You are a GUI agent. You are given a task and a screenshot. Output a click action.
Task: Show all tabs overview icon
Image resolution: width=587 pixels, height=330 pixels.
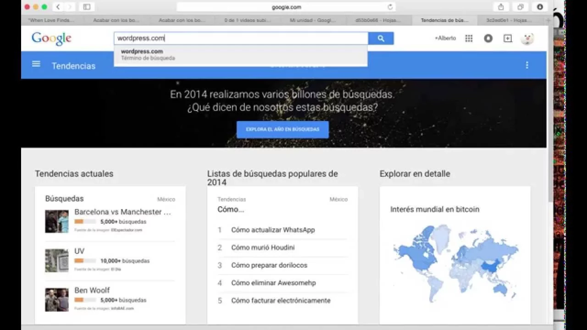click(x=521, y=7)
